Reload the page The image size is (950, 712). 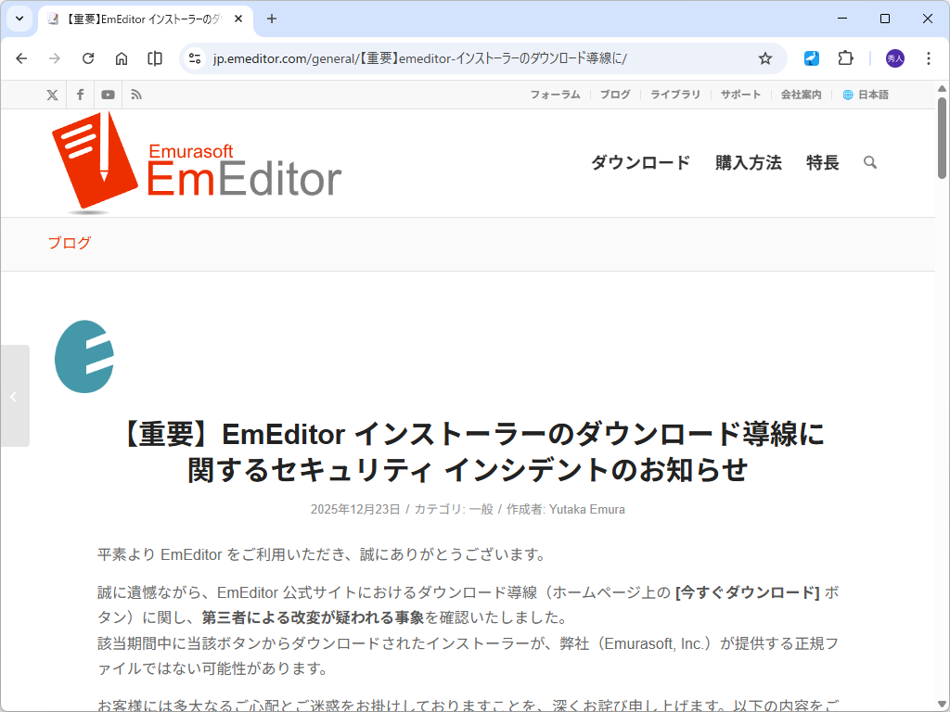(88, 58)
